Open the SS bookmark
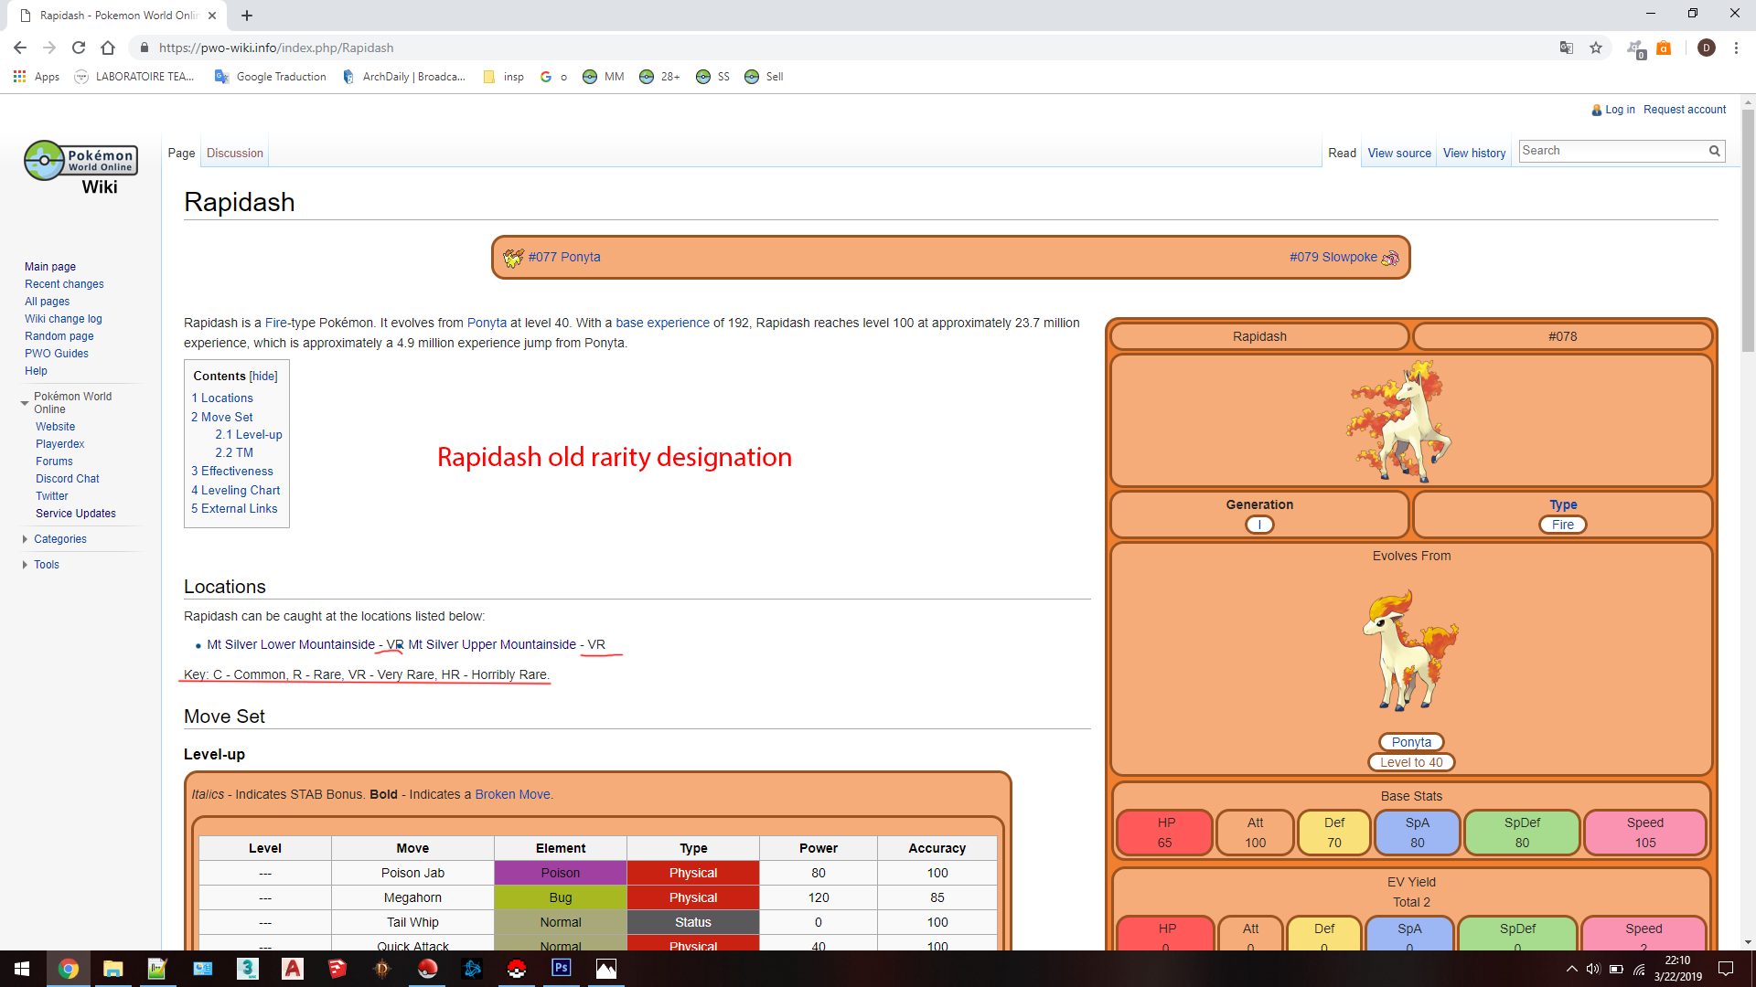1756x987 pixels. point(713,77)
